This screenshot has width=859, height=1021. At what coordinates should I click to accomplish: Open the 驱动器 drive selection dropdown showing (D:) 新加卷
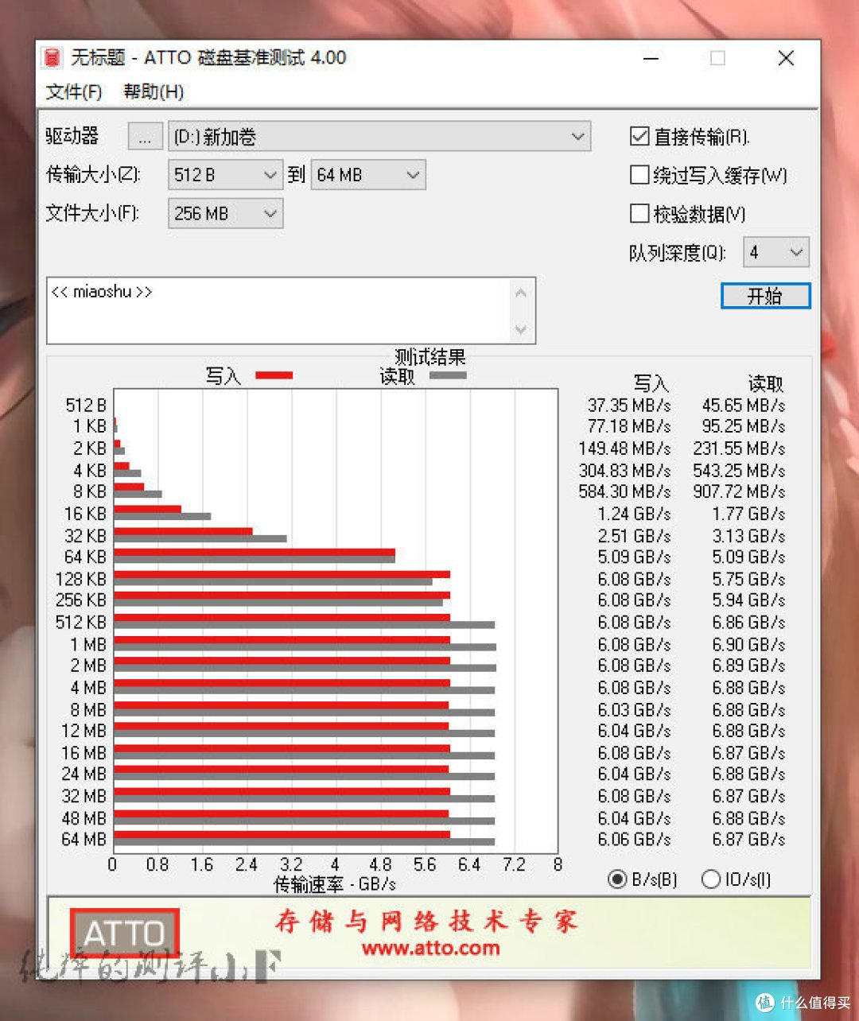578,136
